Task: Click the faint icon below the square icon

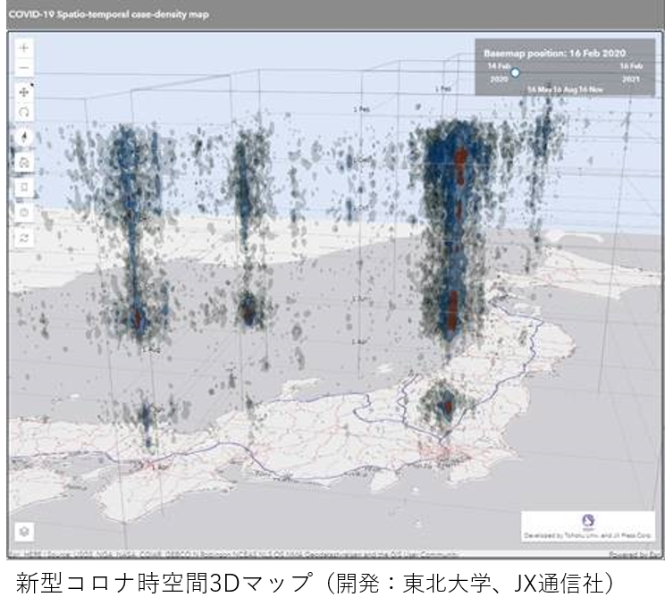Action: [x=24, y=214]
